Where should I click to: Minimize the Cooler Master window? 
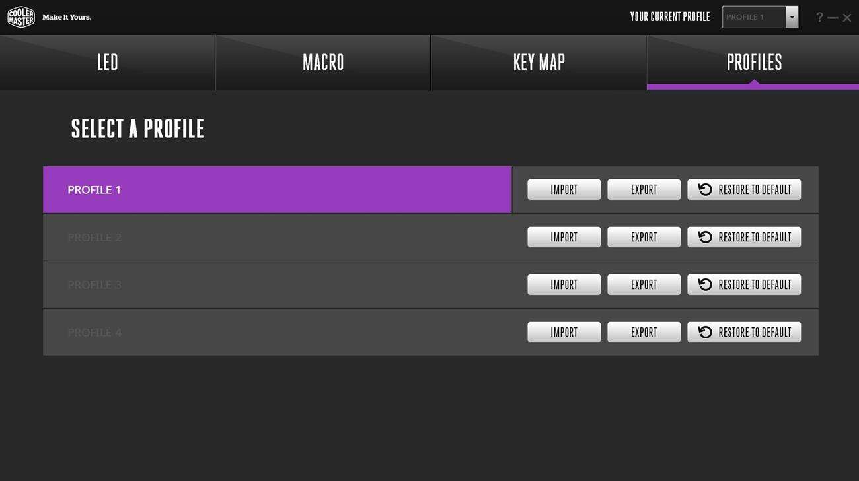[833, 18]
